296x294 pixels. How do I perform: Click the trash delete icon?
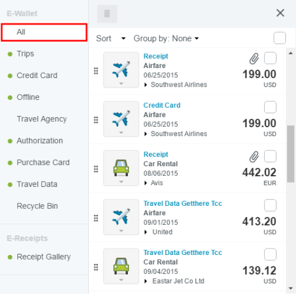107,14
